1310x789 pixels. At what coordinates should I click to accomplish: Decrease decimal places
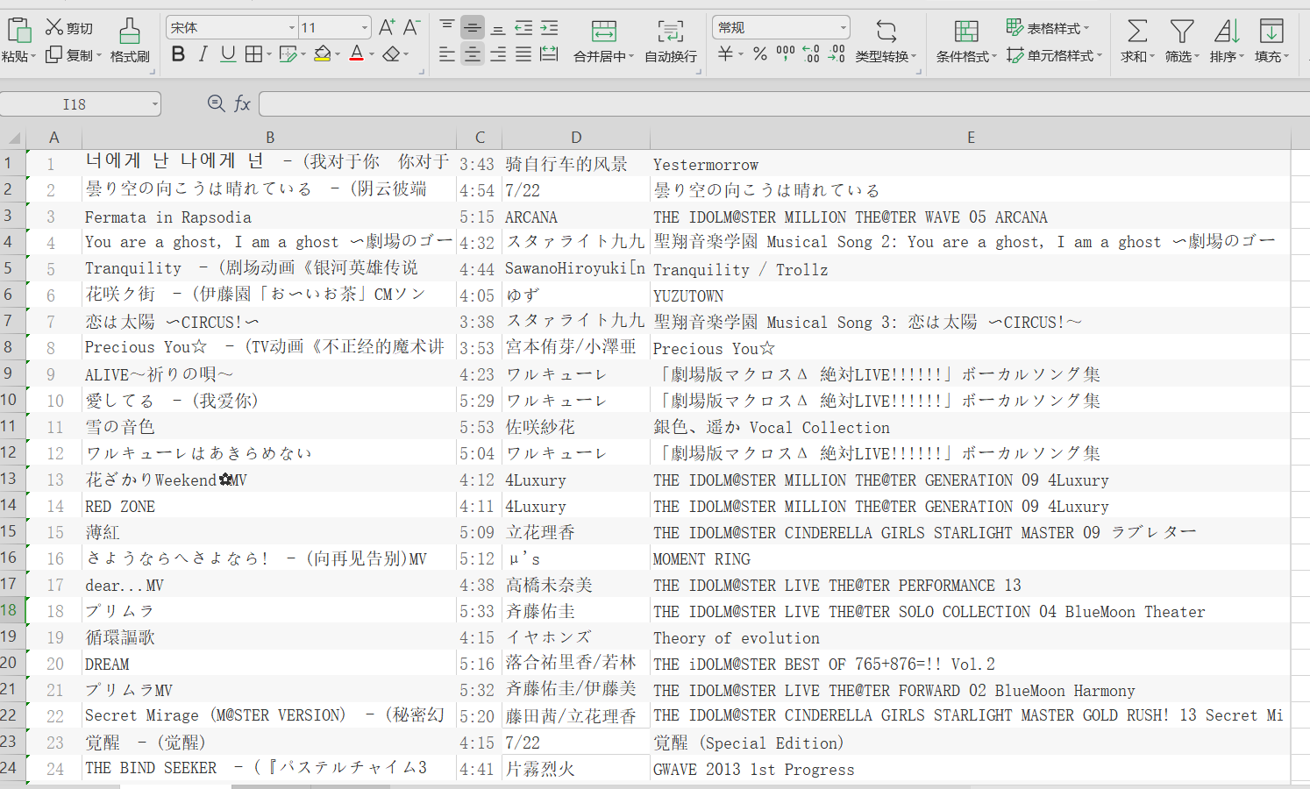(x=837, y=54)
